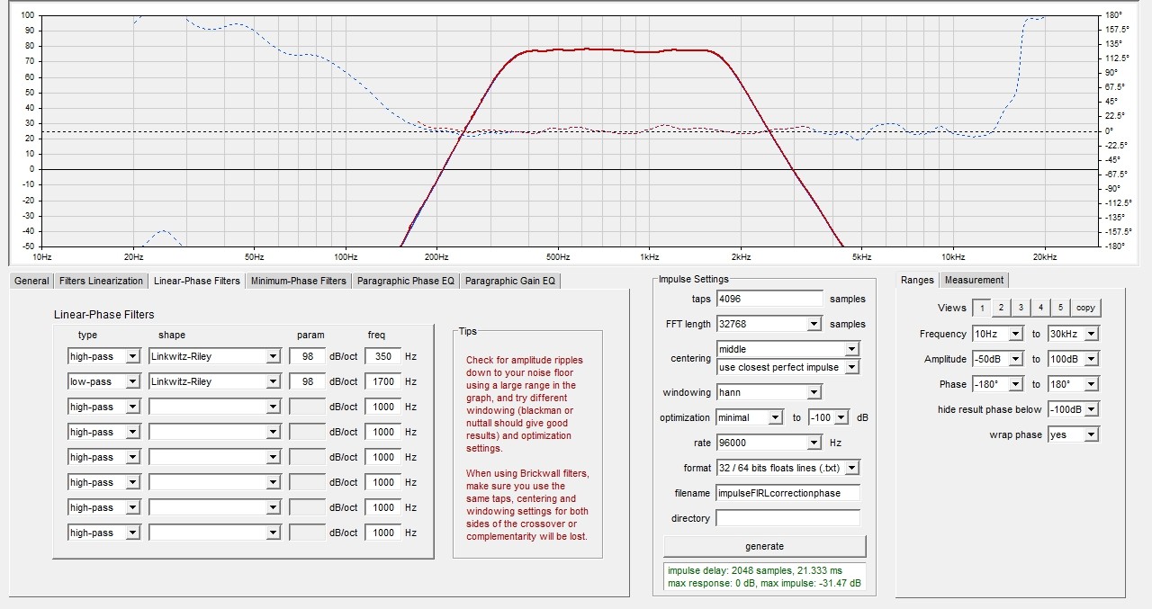Viewport: 1152px width, 609px height.
Task: Expand the FFT length dropdown
Action: pos(769,324)
